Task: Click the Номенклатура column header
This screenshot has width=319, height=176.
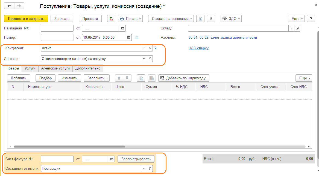Action: (x=52, y=87)
